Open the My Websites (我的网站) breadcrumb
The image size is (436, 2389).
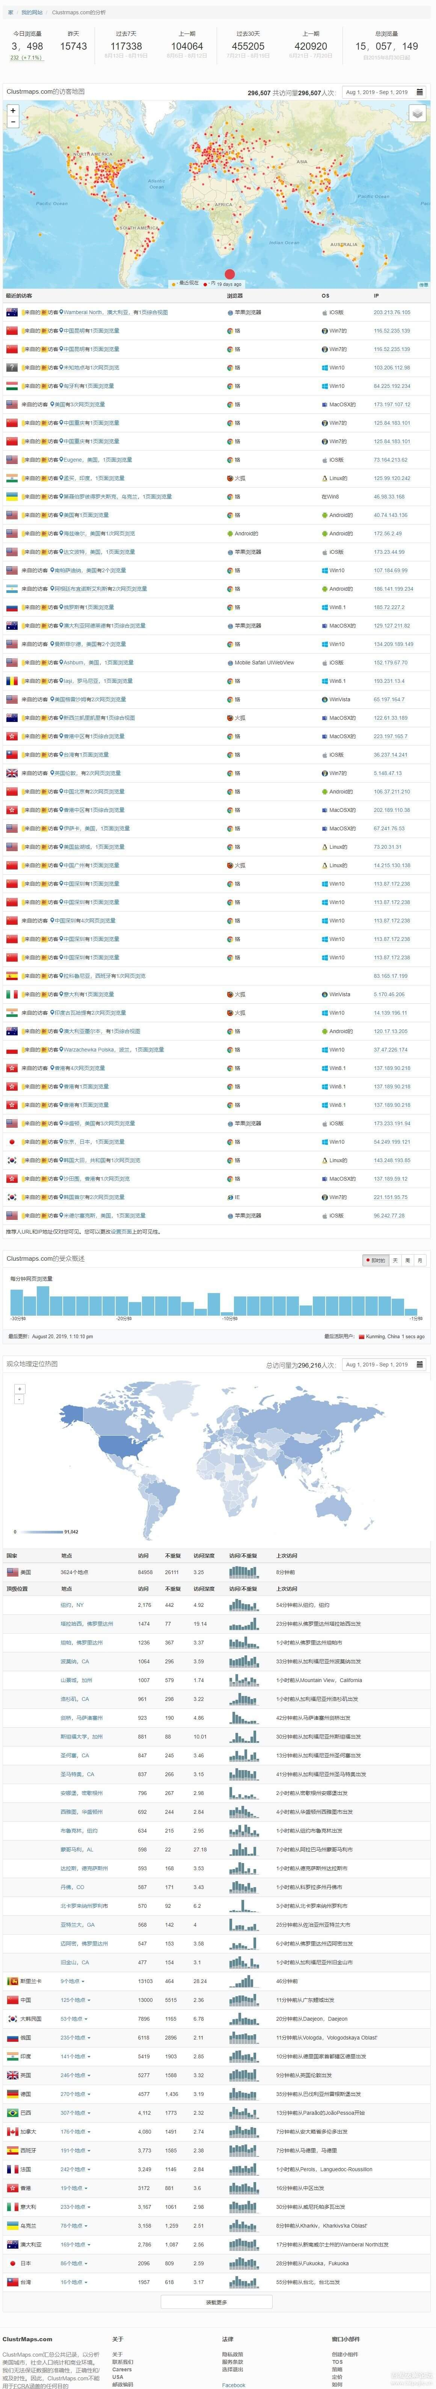tap(32, 13)
